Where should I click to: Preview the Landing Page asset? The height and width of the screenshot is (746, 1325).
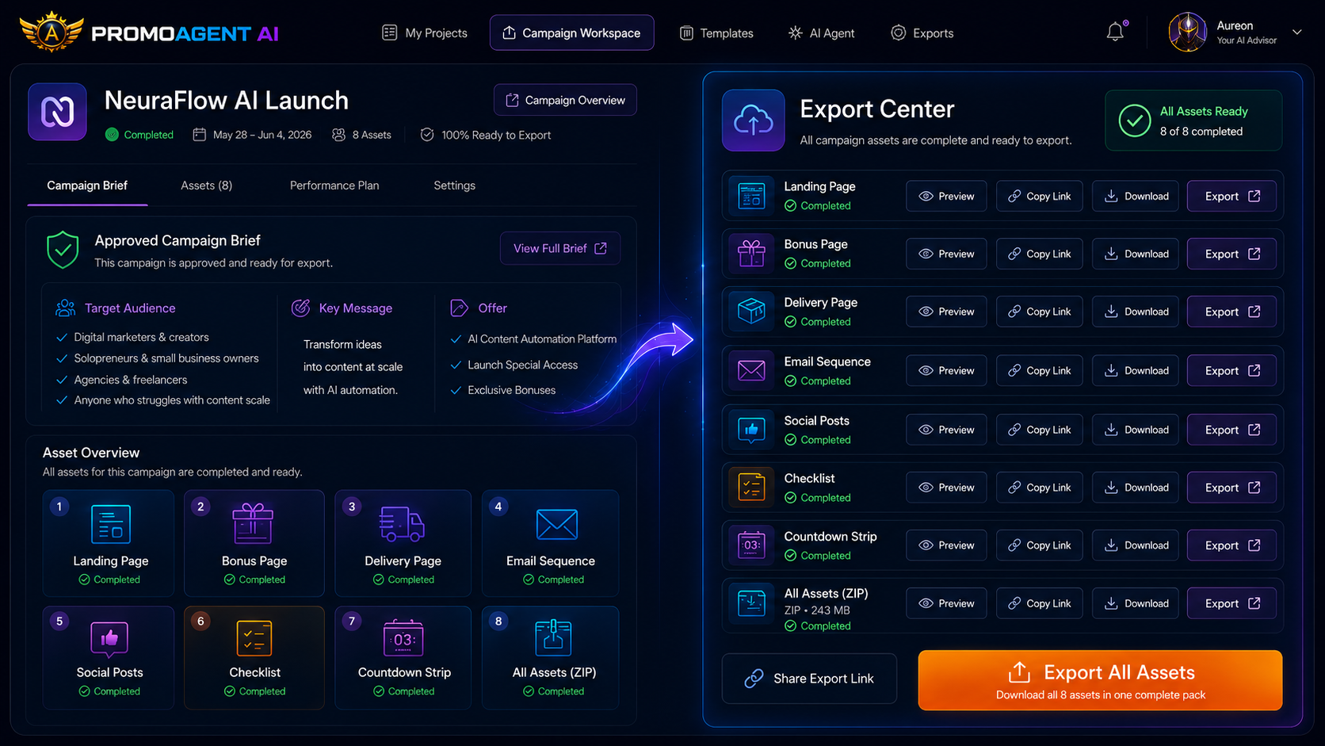(946, 196)
